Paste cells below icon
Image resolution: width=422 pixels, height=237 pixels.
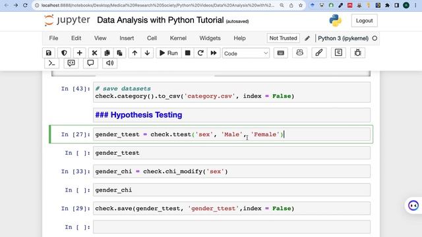[x=120, y=53]
